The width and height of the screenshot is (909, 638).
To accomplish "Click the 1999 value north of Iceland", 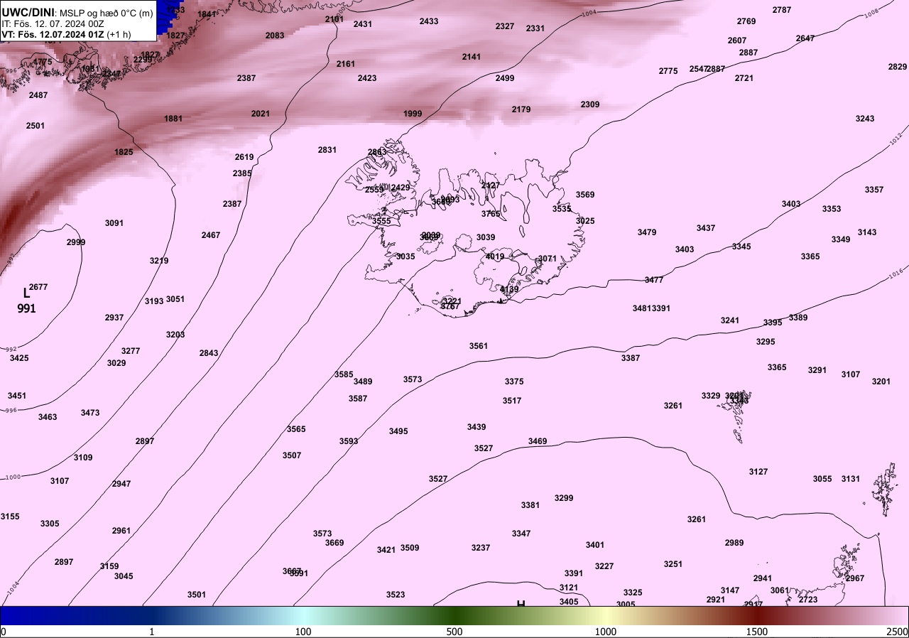I will pos(413,114).
